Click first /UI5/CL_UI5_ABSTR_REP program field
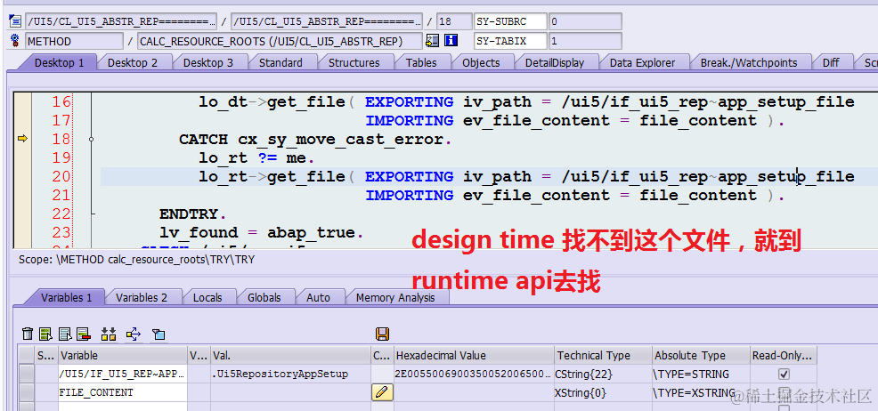The height and width of the screenshot is (411, 878). [x=121, y=22]
